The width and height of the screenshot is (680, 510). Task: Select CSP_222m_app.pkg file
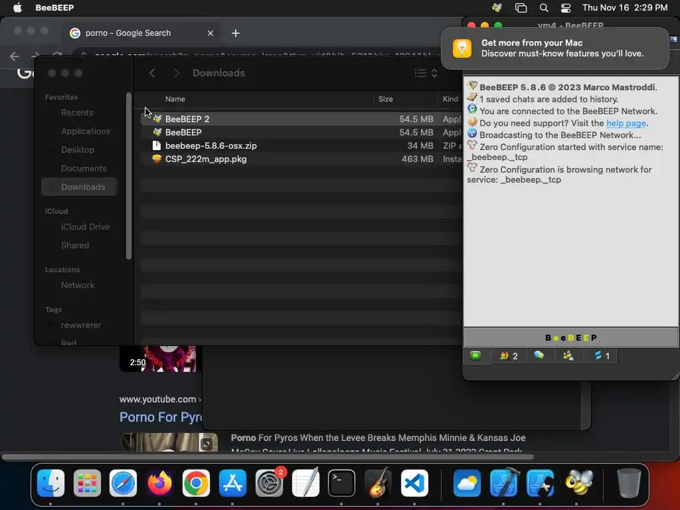point(301,159)
